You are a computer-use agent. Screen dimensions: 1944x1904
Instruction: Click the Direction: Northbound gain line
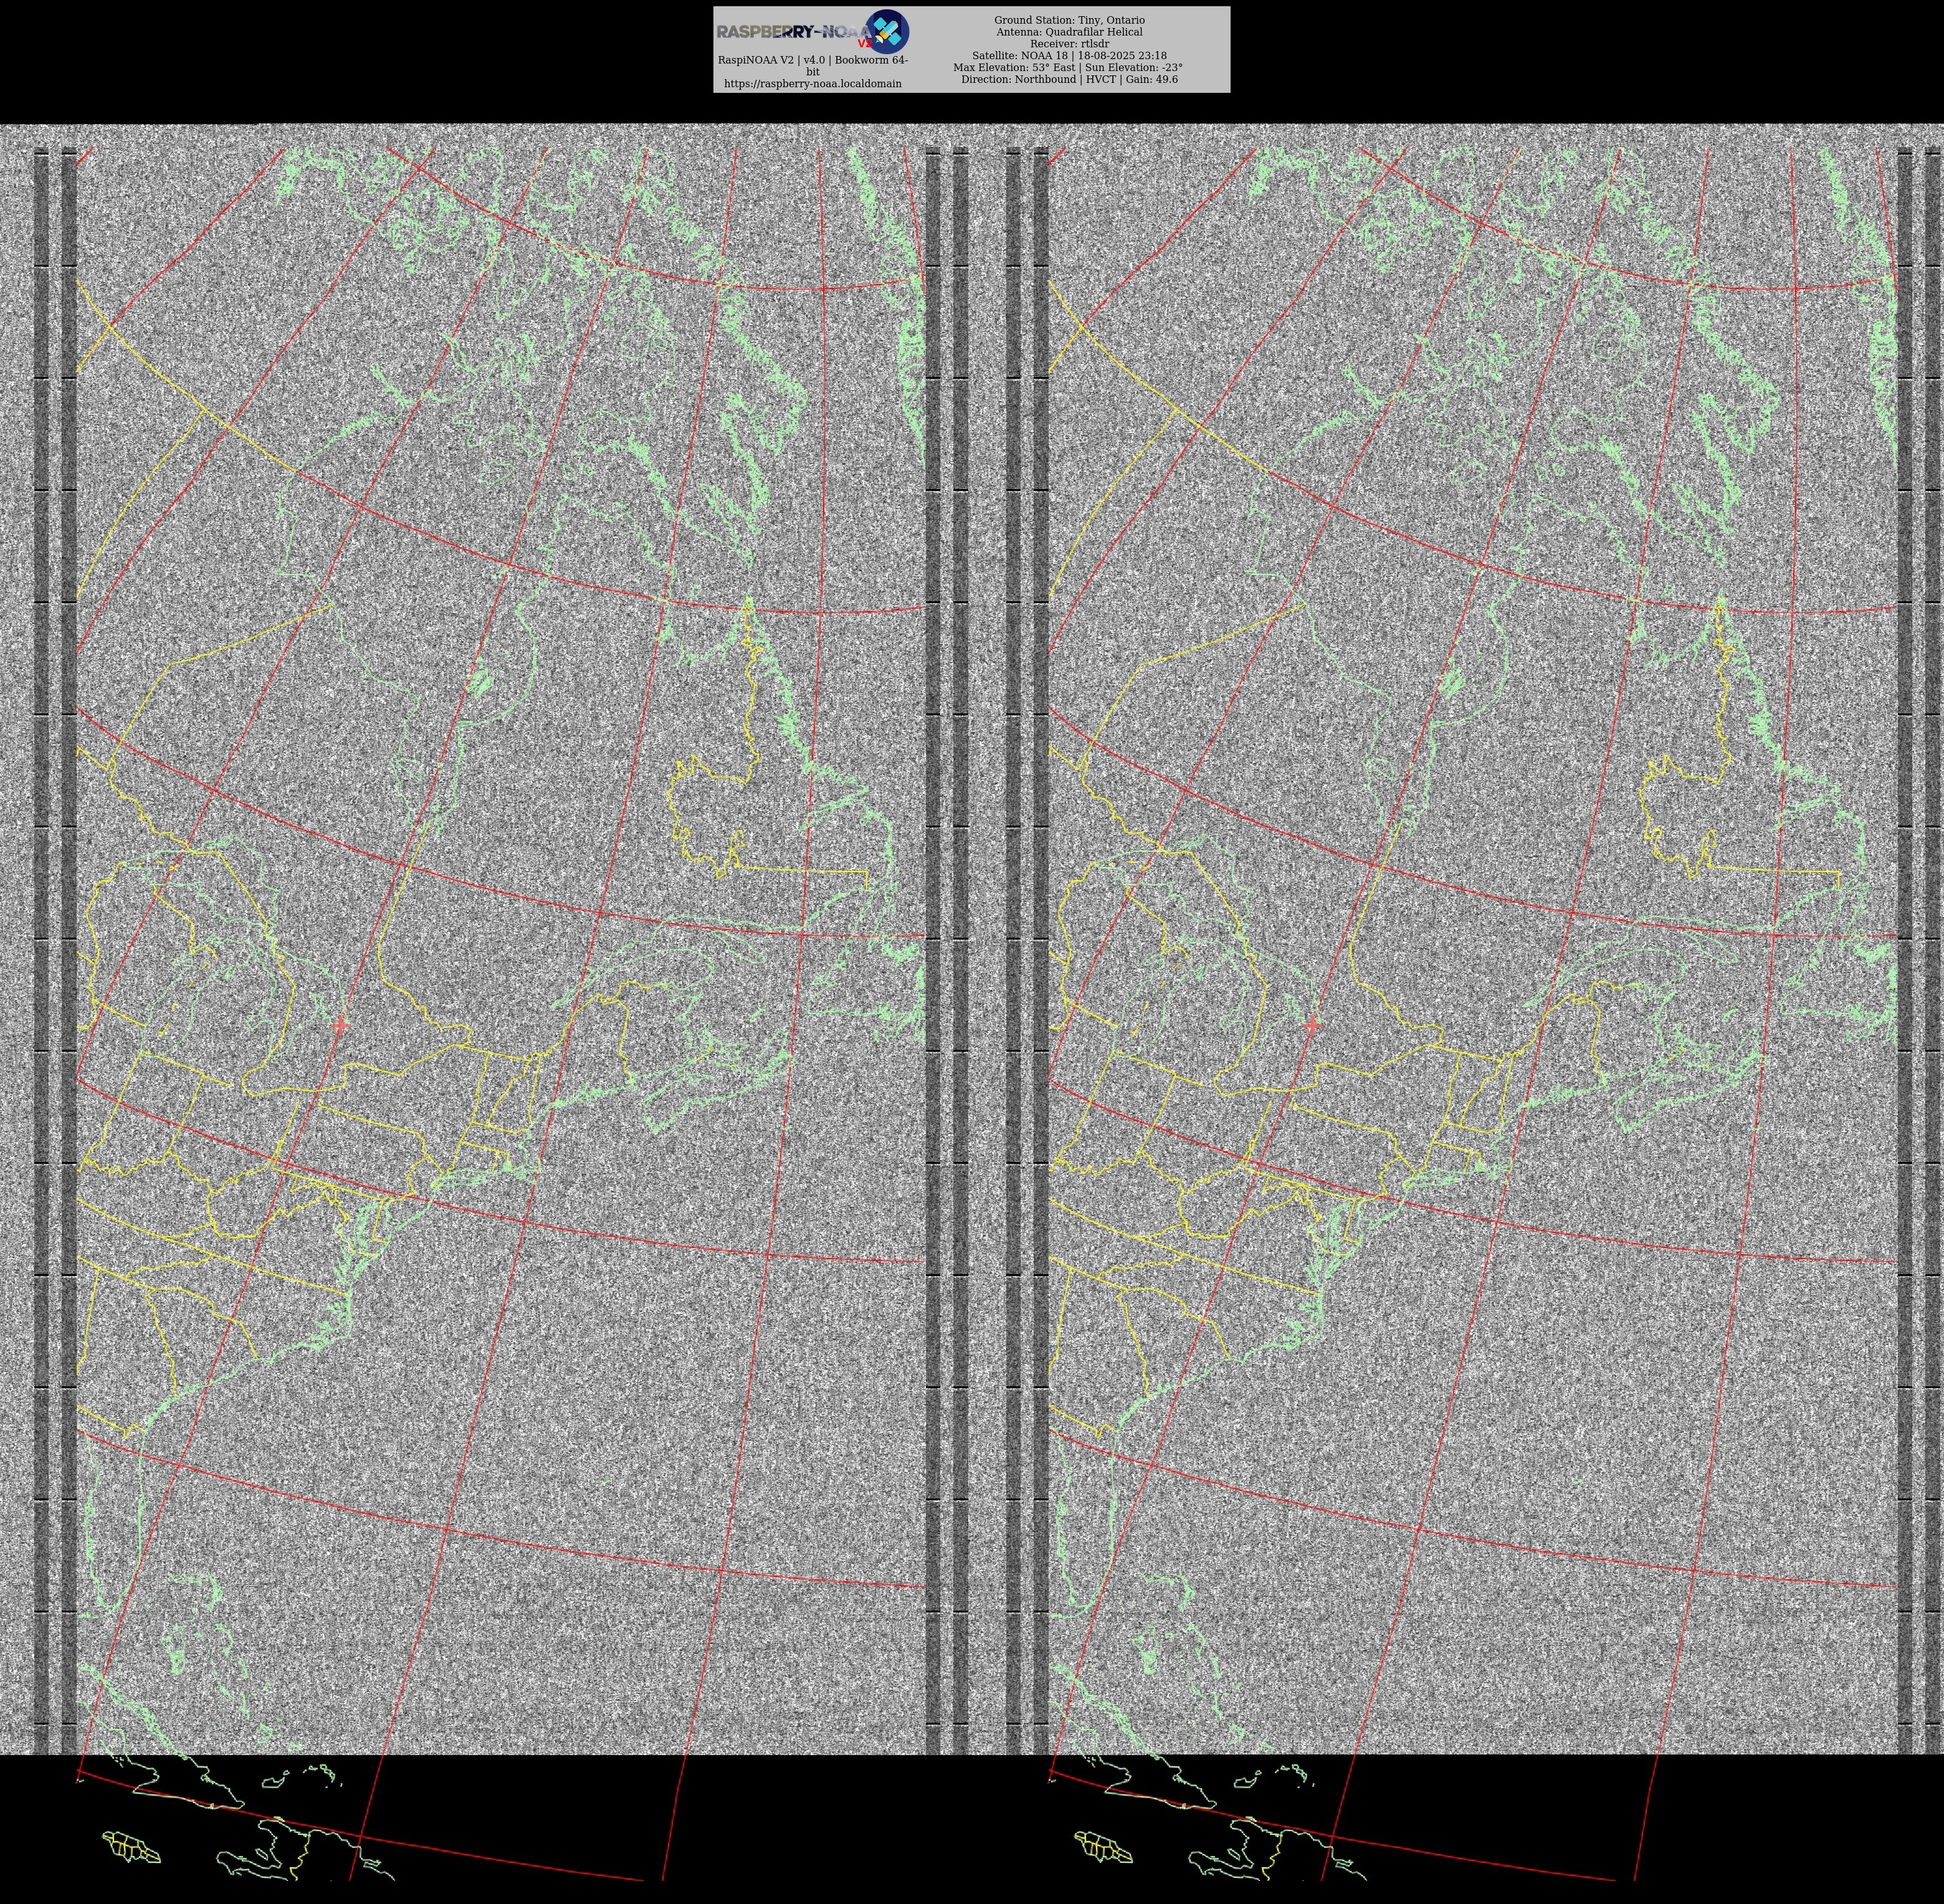click(x=1069, y=79)
